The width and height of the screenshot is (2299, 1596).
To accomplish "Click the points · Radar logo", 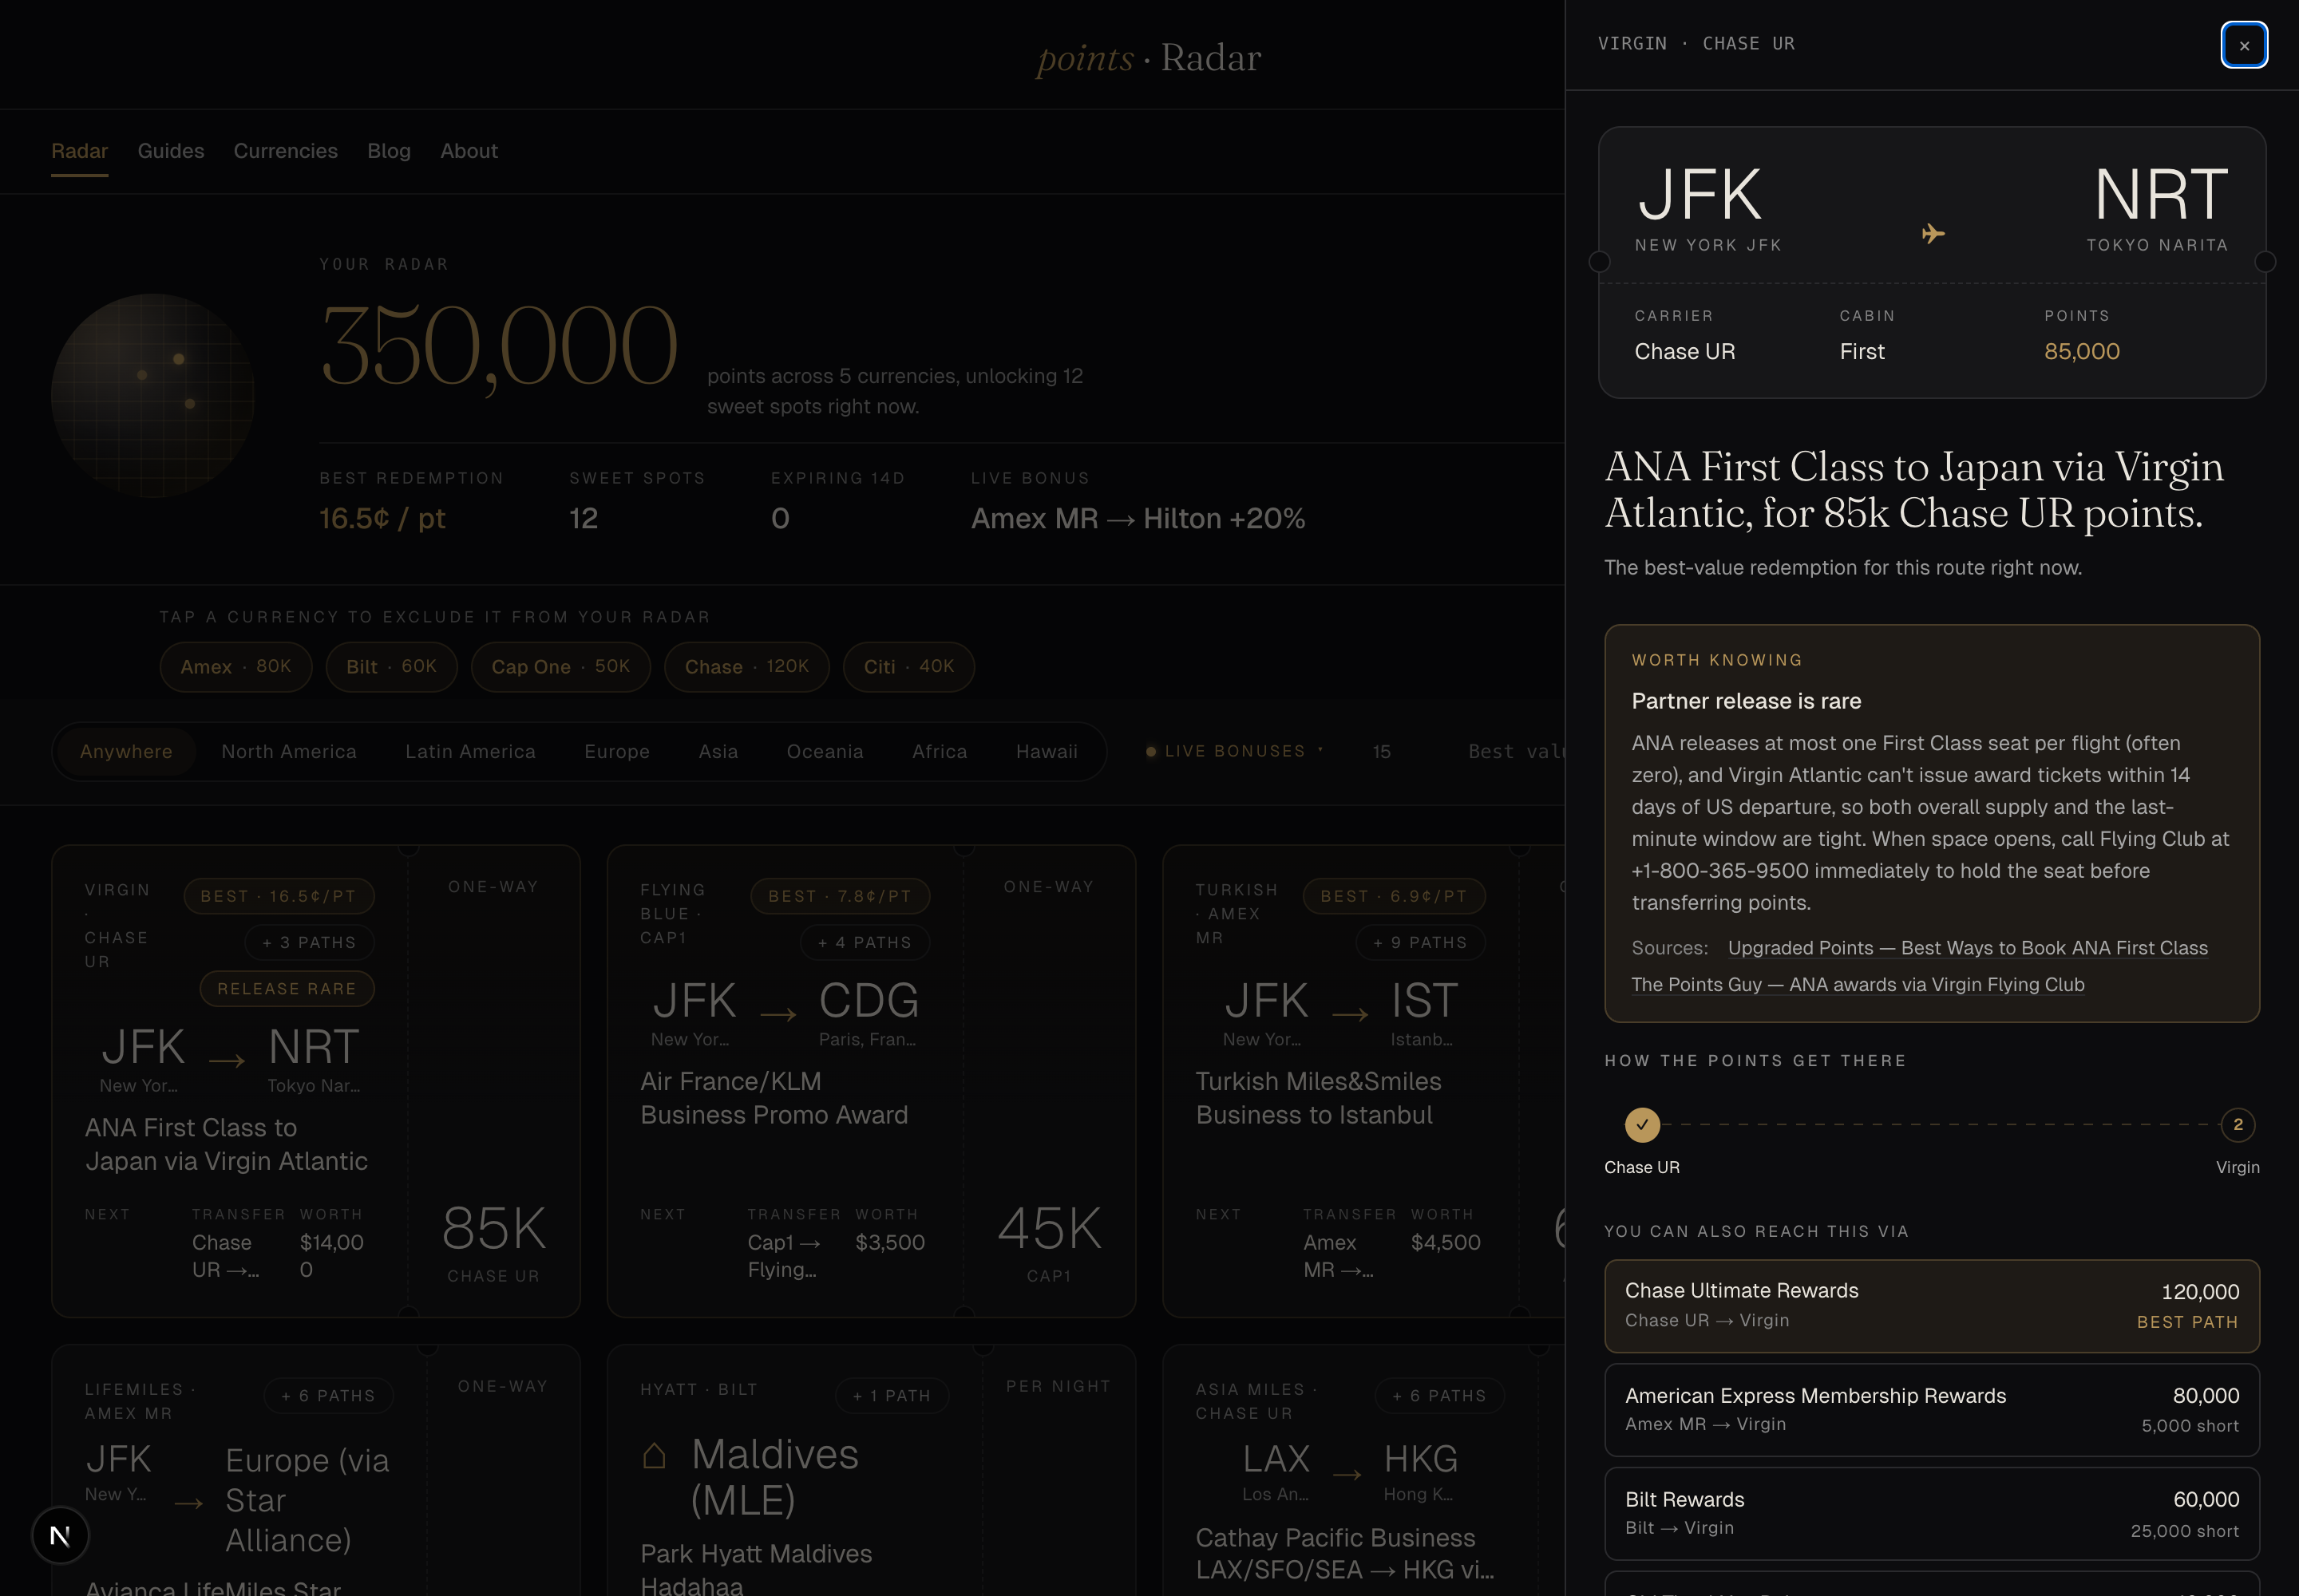I will (1149, 58).
